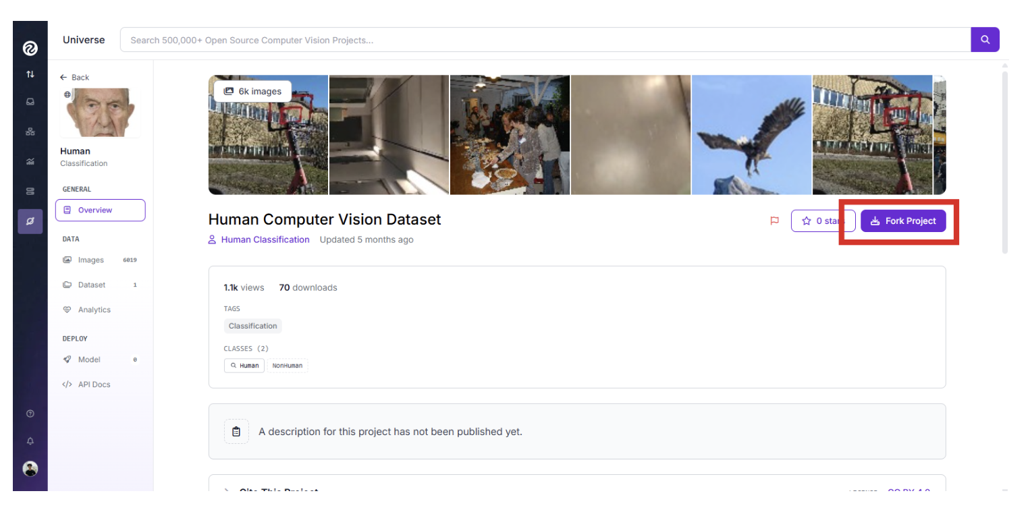Open the Dataset section
Screen dimensions: 1030x510
coord(91,285)
